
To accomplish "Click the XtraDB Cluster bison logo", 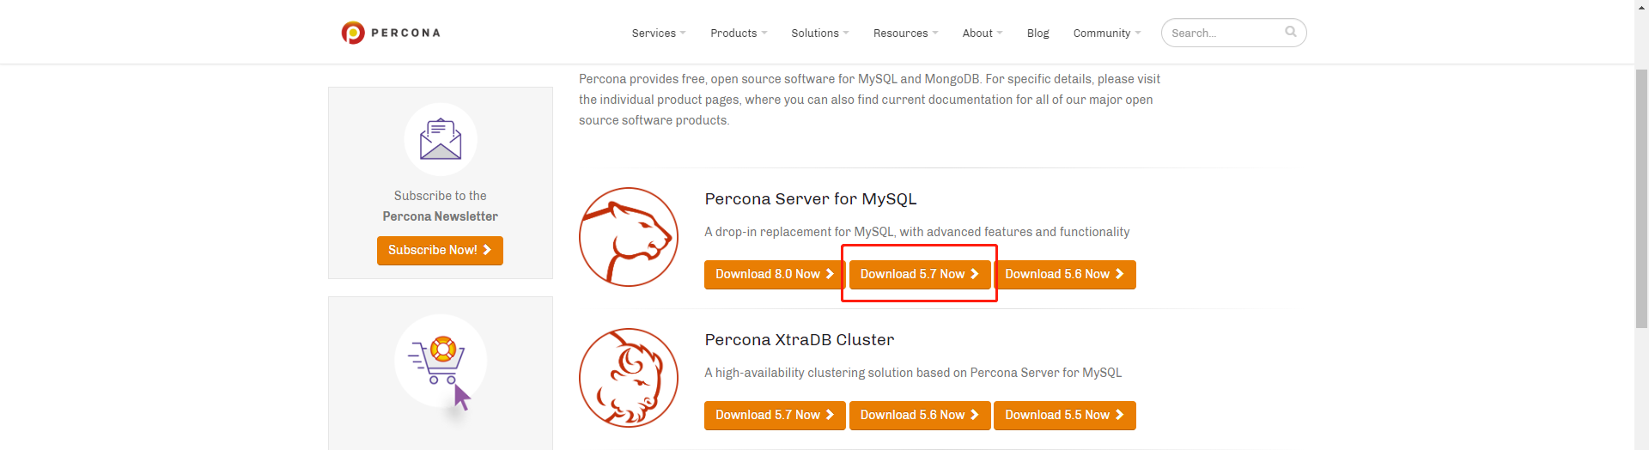I will coord(629,378).
